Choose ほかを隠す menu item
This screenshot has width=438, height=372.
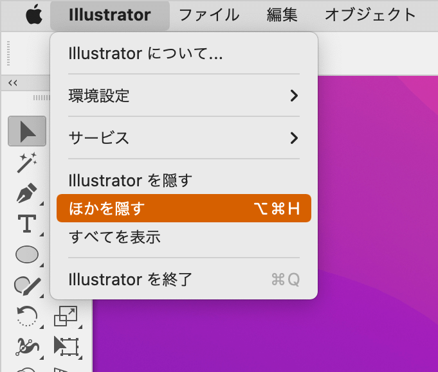click(184, 208)
